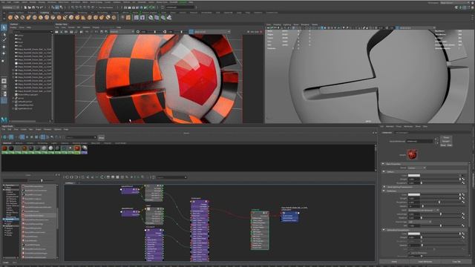Open the Hypershade Graph menu

click(38, 129)
